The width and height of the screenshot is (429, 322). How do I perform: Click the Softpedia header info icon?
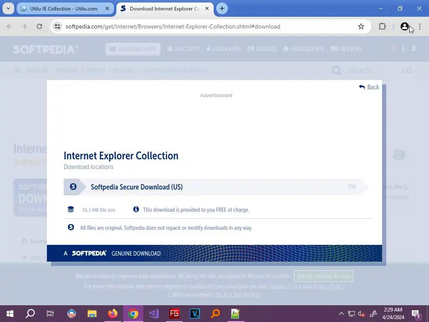[403, 48]
